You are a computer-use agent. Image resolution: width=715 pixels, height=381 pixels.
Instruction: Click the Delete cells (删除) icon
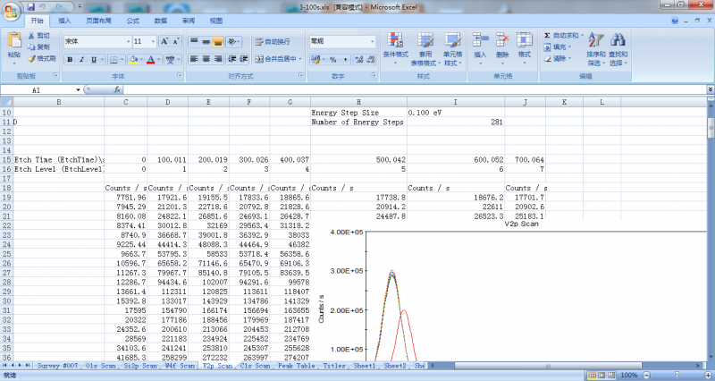(501, 41)
